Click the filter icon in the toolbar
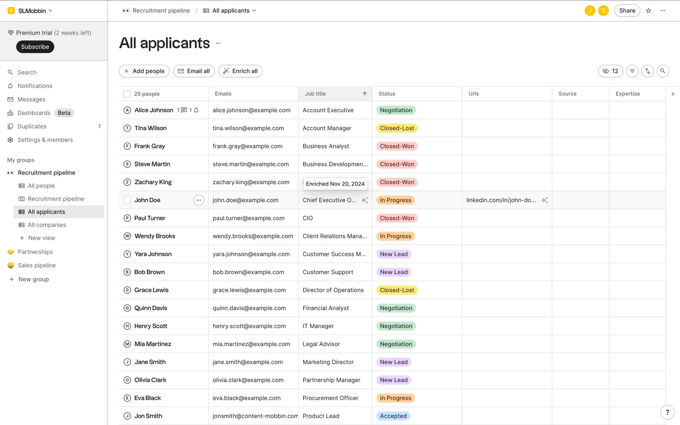This screenshot has width=680, height=425. click(632, 71)
